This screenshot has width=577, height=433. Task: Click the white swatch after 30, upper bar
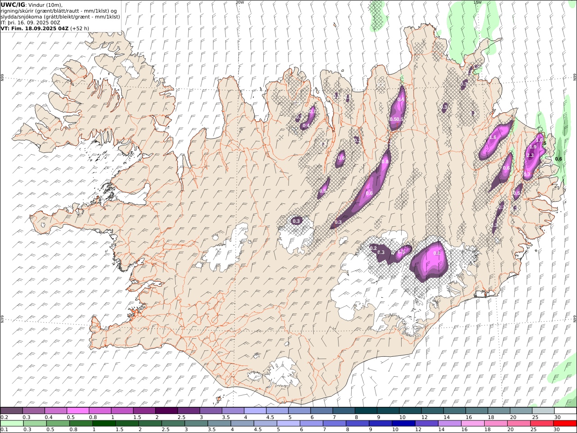(x=565, y=410)
